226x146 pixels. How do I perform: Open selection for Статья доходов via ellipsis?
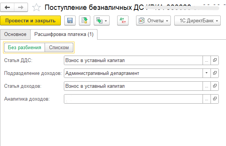(x=207, y=86)
